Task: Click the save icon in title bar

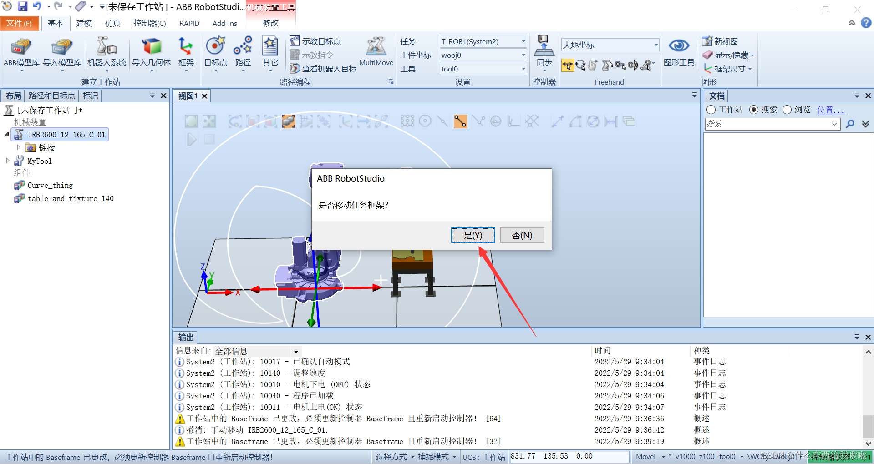Action: pos(22,6)
